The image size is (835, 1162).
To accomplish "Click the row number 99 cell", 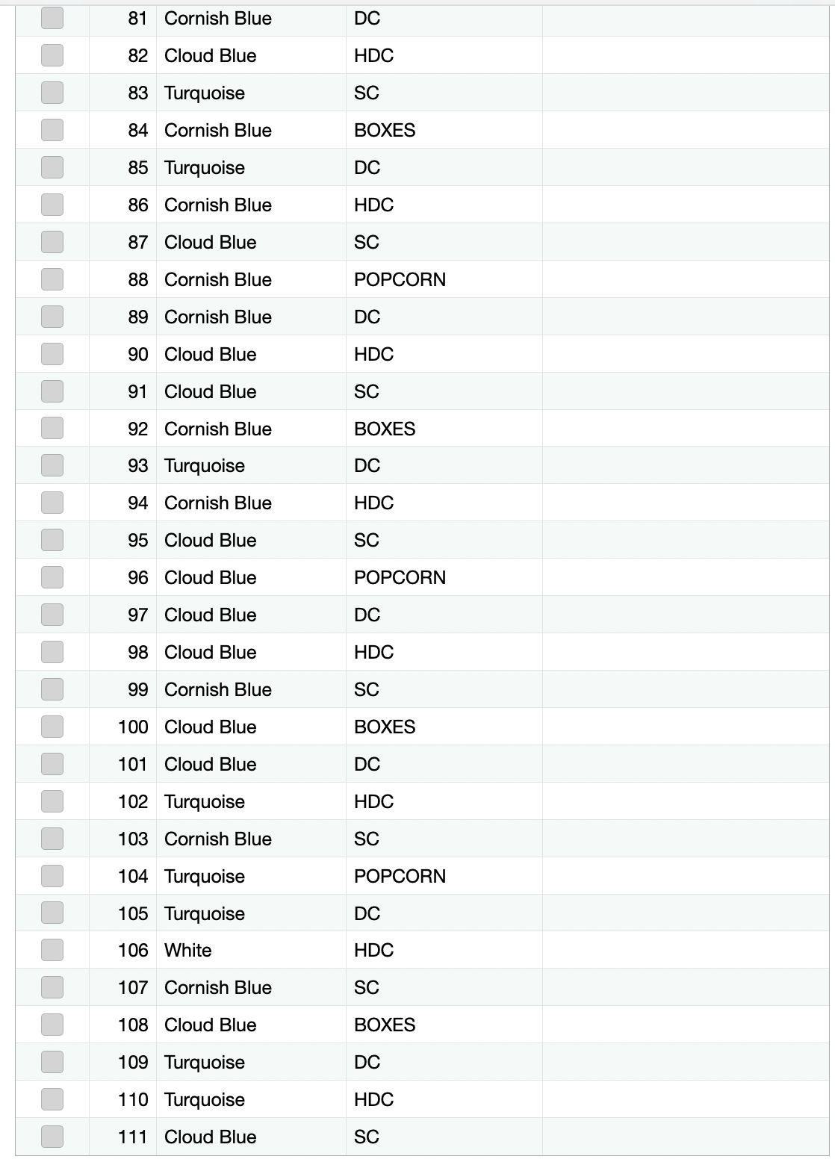I will [x=122, y=689].
